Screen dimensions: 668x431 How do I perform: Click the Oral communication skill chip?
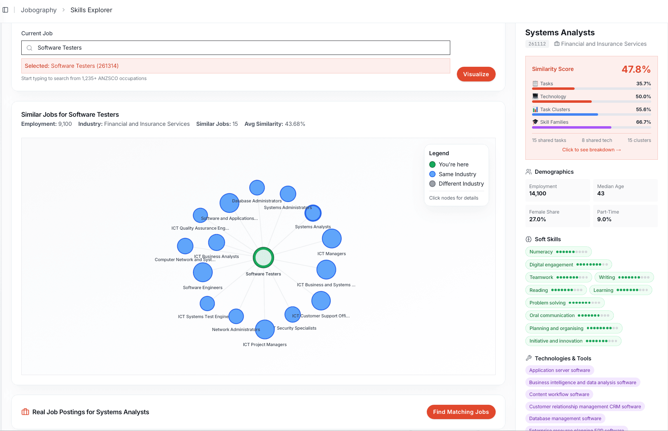tap(569, 315)
